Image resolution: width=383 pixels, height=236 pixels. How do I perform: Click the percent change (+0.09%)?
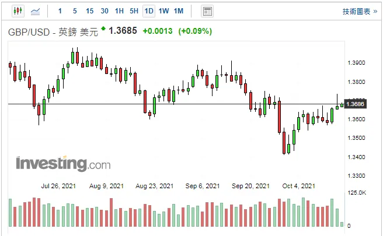click(x=195, y=31)
